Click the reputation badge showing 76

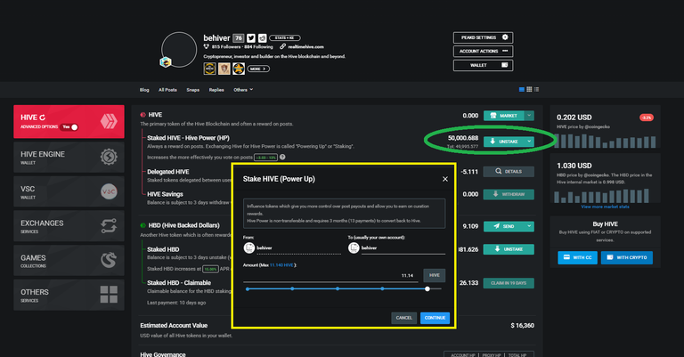tap(238, 38)
